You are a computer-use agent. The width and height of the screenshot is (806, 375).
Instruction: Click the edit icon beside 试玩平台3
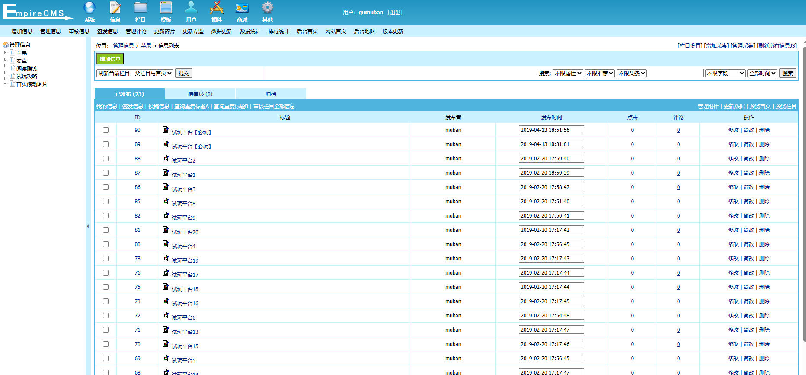pyautogui.click(x=166, y=186)
